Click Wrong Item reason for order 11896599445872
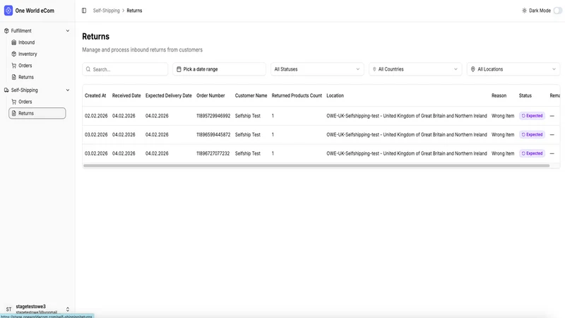 pos(503,134)
